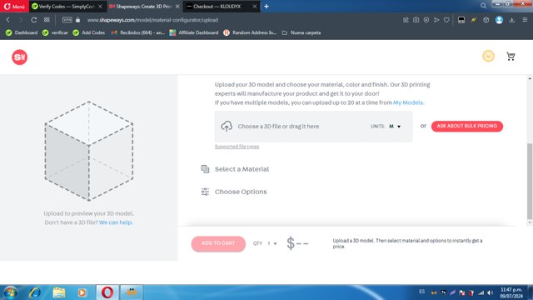
Task: Open the verificar bookmark
Action: (55, 32)
